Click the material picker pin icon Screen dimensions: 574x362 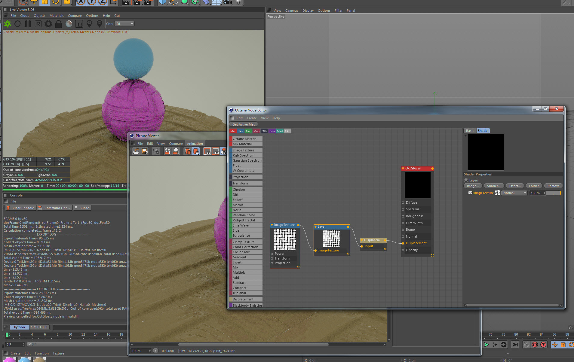click(x=100, y=24)
